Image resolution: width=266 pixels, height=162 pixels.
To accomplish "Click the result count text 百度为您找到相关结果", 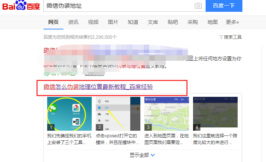I will coord(80,37).
